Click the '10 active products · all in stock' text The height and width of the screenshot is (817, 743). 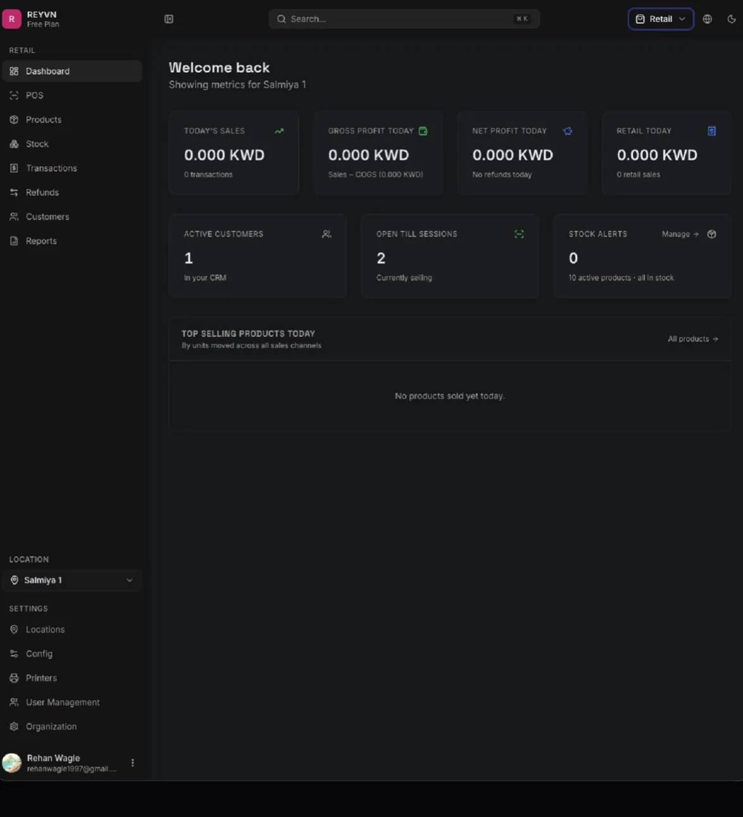[621, 278]
